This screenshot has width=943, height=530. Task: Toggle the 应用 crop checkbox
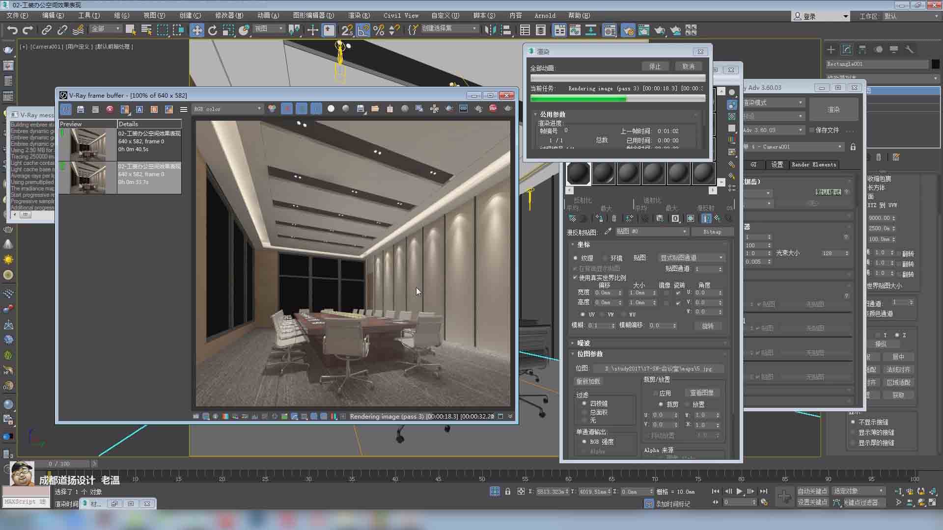pyautogui.click(x=655, y=393)
